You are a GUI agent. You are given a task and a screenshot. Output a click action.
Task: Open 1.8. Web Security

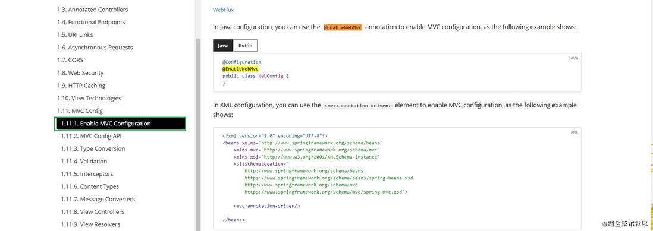80,72
